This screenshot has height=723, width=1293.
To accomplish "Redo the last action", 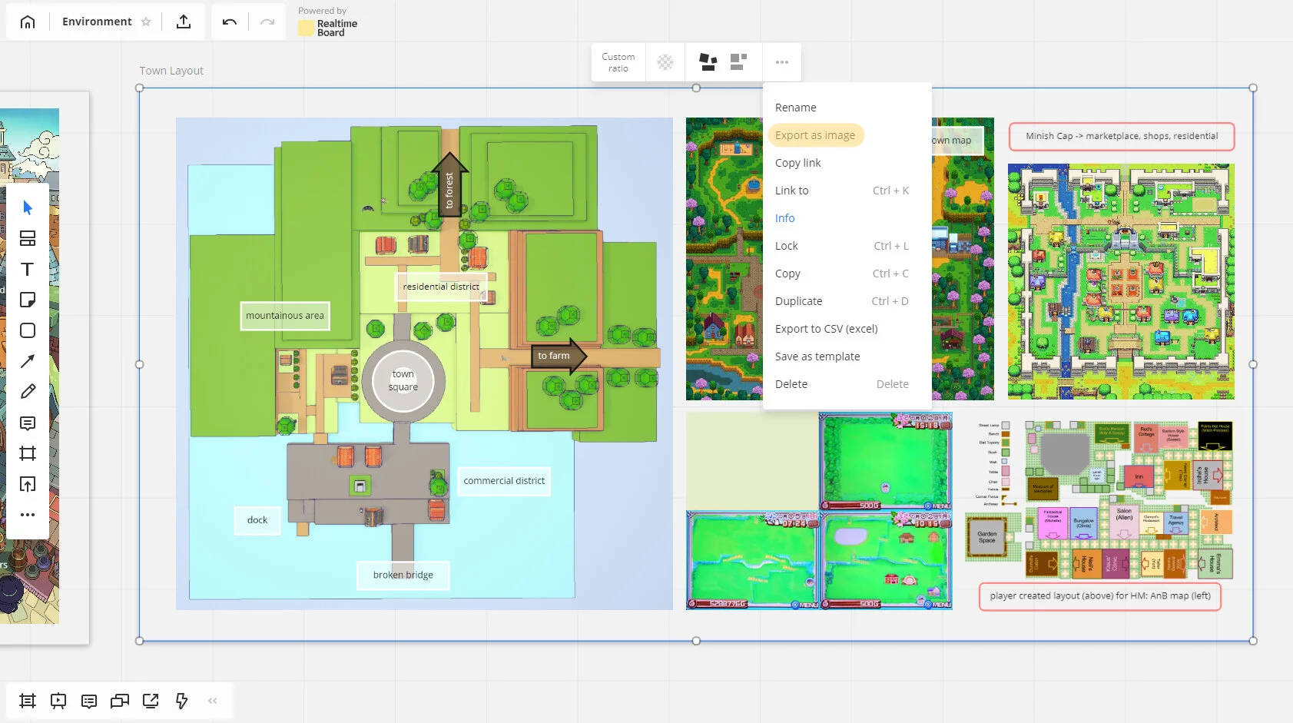I will pyautogui.click(x=267, y=22).
